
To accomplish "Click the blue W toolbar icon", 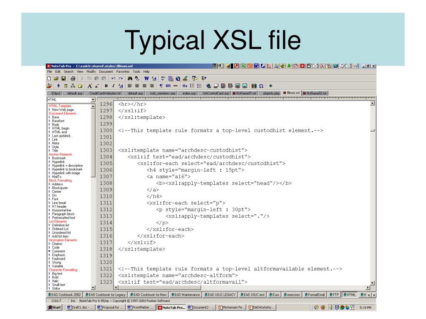I will point(146,79).
